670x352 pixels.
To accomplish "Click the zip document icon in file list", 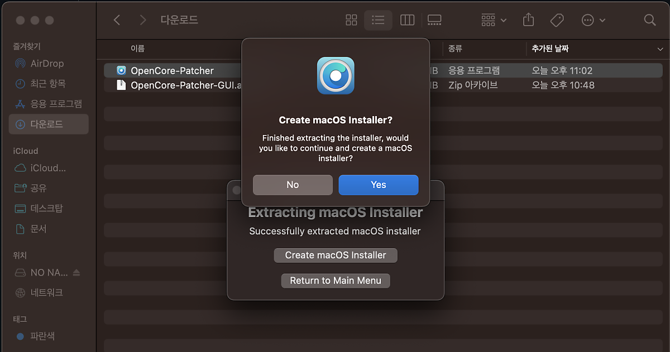I will 121,85.
